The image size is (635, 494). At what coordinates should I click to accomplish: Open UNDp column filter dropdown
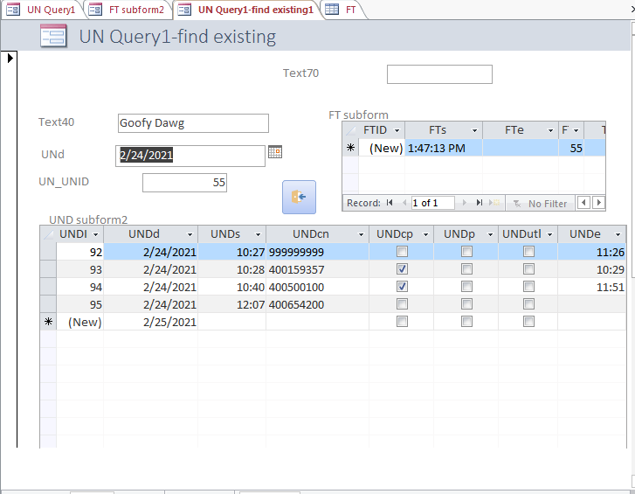pos(490,234)
